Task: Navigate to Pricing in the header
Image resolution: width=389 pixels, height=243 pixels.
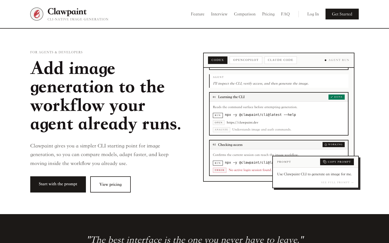Action: tap(268, 14)
